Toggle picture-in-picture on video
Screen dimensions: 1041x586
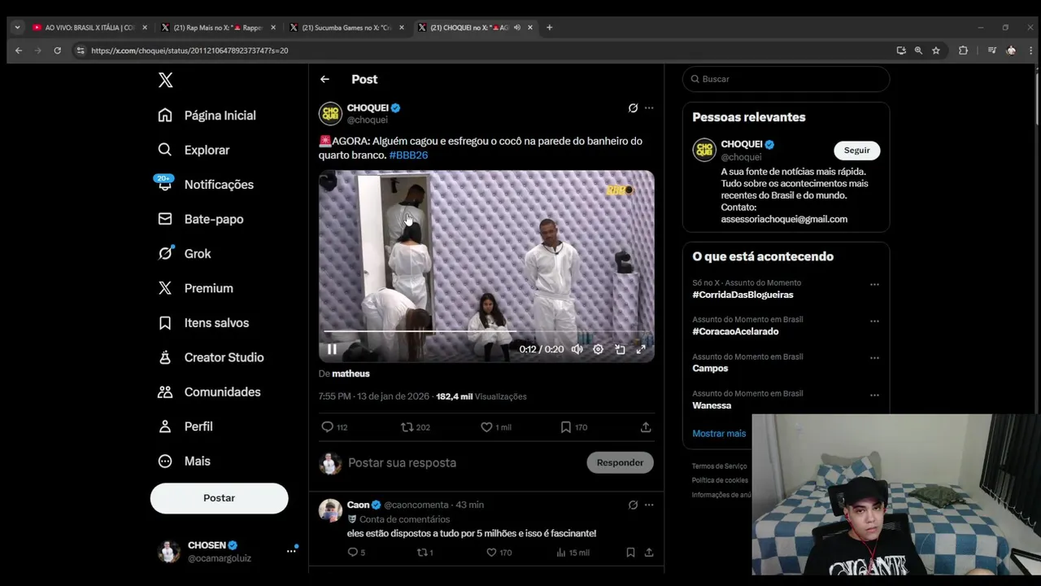point(620,349)
